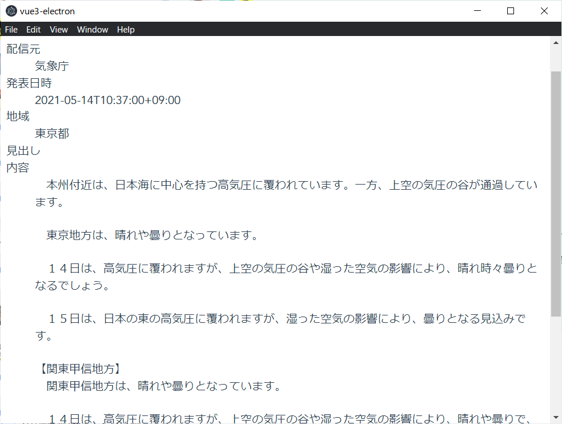Screen dimensions: 562x424
Task: Select the 2021-05-14 timestamp text
Action: (x=107, y=100)
